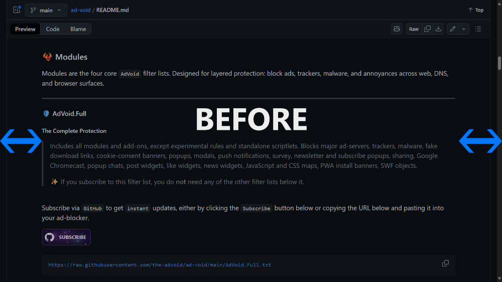The height and width of the screenshot is (282, 502).
Task: Click README.md file name in breadcrumb
Action: pyautogui.click(x=112, y=10)
